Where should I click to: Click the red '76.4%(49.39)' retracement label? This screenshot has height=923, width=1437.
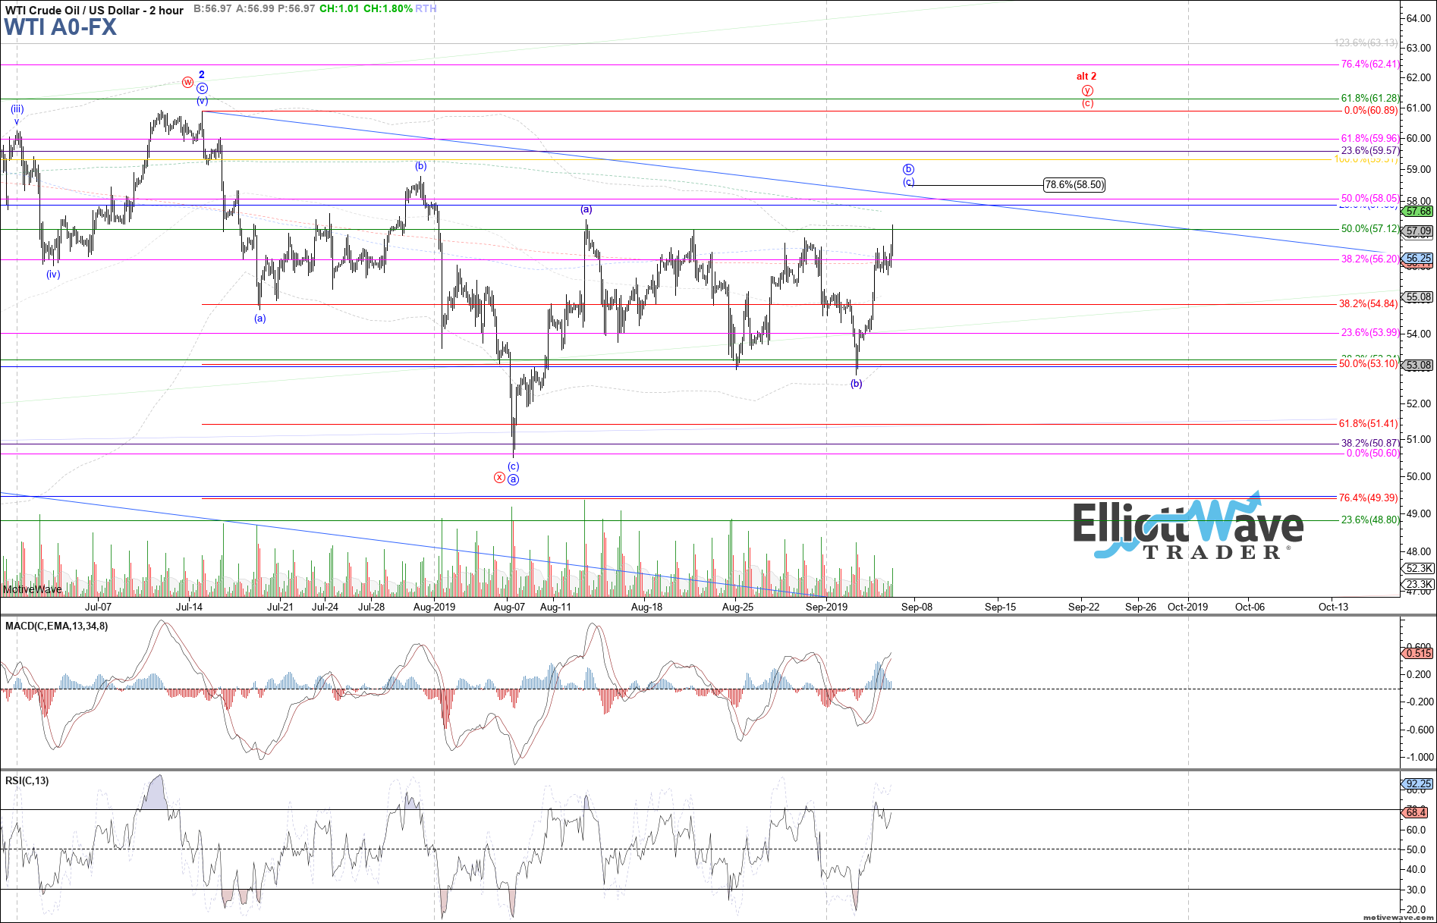pyautogui.click(x=1368, y=498)
